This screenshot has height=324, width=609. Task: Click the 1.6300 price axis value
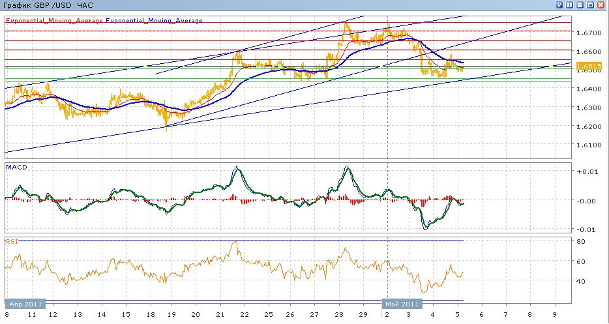[x=591, y=108]
